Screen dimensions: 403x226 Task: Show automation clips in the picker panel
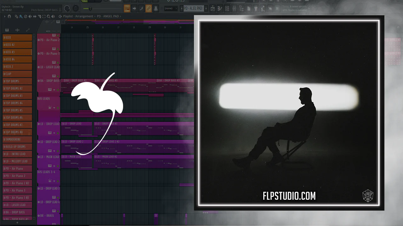tap(28, 30)
